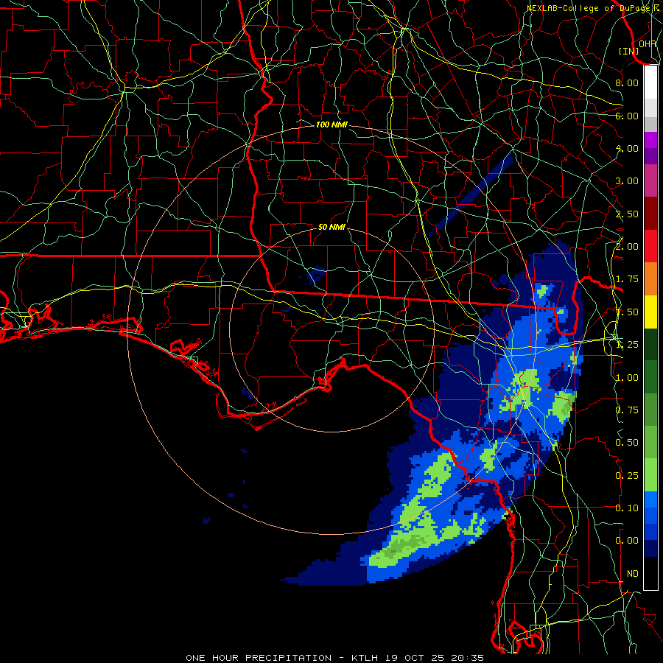Viewport: 663px width, 663px height.
Task: Select the dark red swatch beside 2.50
Action: (650, 214)
